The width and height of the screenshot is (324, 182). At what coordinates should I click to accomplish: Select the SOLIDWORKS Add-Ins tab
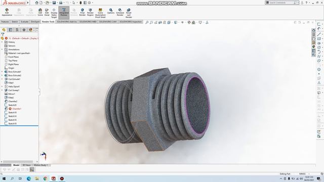(x=67, y=22)
